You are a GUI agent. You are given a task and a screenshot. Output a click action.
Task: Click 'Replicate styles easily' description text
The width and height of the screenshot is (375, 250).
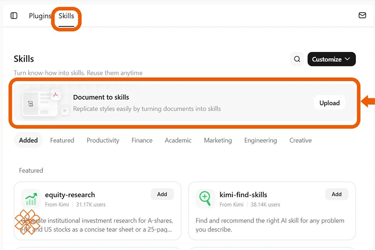click(x=147, y=109)
